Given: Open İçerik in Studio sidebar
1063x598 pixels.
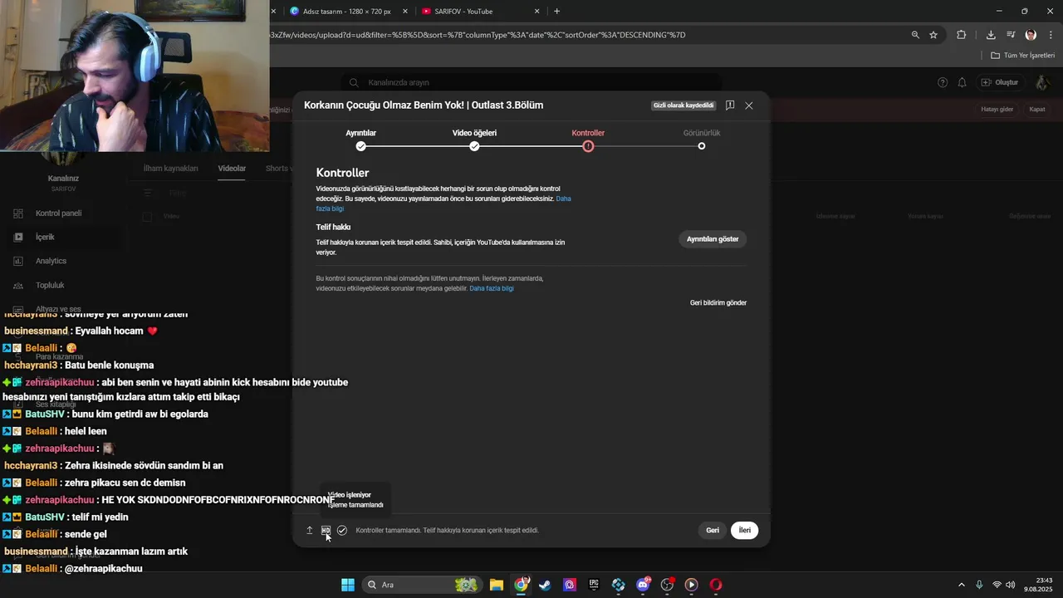Looking at the screenshot, I should pos(45,237).
